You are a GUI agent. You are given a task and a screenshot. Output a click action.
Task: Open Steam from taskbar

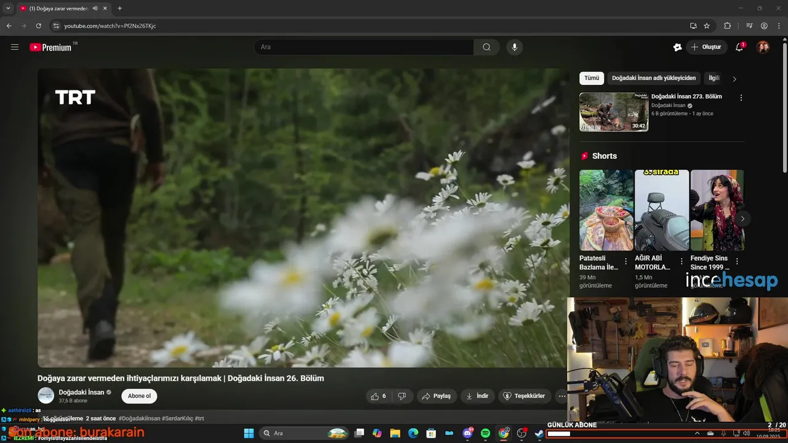point(539,433)
